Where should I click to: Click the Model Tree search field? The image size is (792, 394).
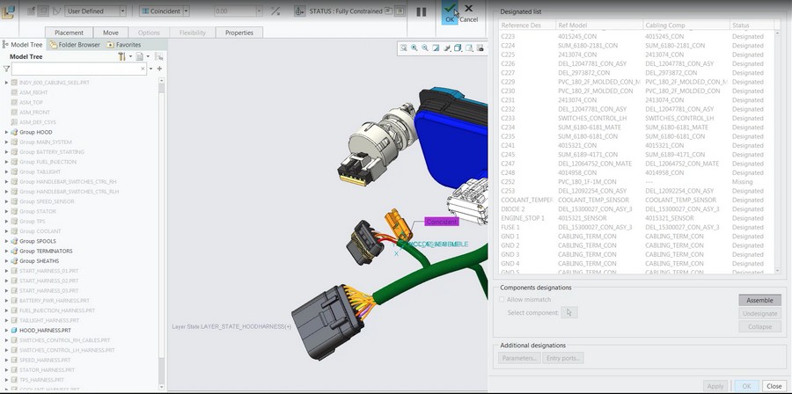(79, 69)
